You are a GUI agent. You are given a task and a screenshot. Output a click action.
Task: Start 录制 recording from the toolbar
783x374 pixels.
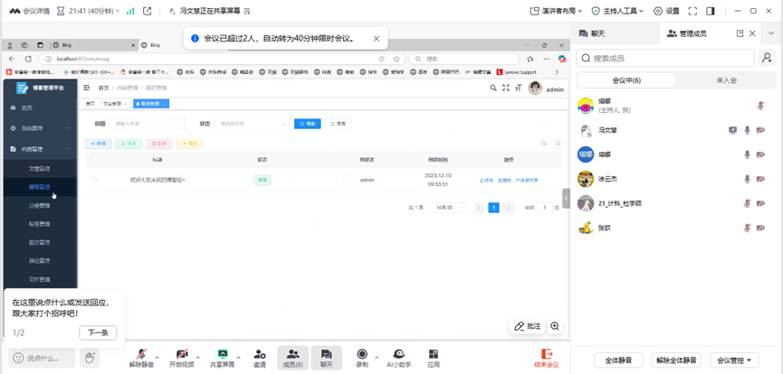pos(362,353)
